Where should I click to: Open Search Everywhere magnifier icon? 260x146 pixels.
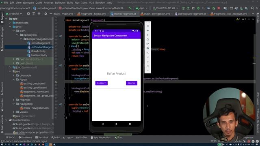252,8
